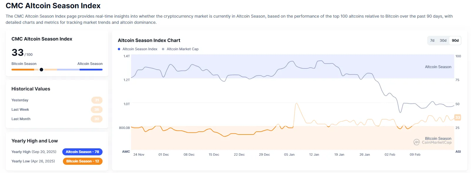The height and width of the screenshot is (173, 471).
Task: Click the blue Altcoin Season slider segment
Action: pos(91,70)
